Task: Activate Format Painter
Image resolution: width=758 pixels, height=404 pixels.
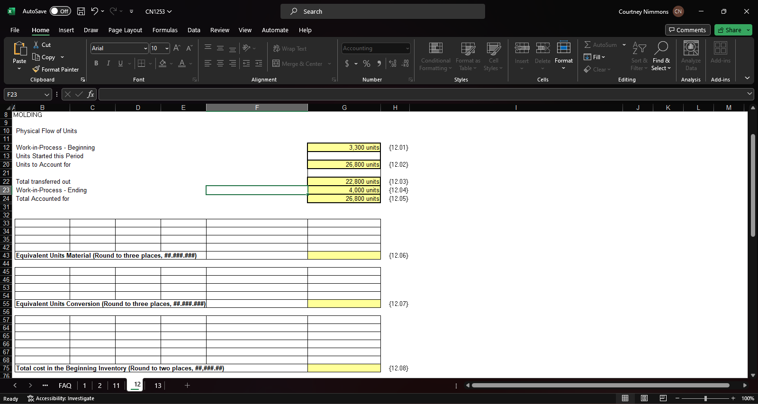Action: (55, 70)
